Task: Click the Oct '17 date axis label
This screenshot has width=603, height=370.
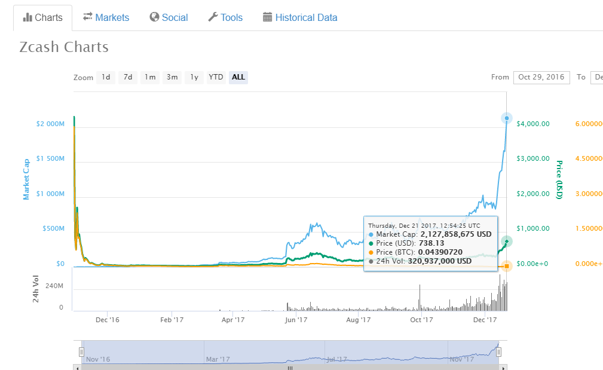Action: point(421,320)
